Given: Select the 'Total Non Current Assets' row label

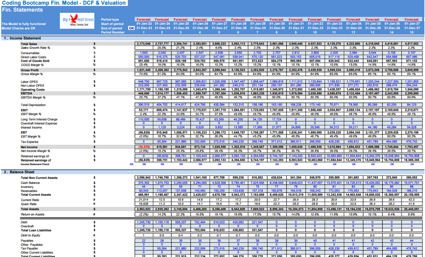Looking at the screenshot, I should [39, 178].
